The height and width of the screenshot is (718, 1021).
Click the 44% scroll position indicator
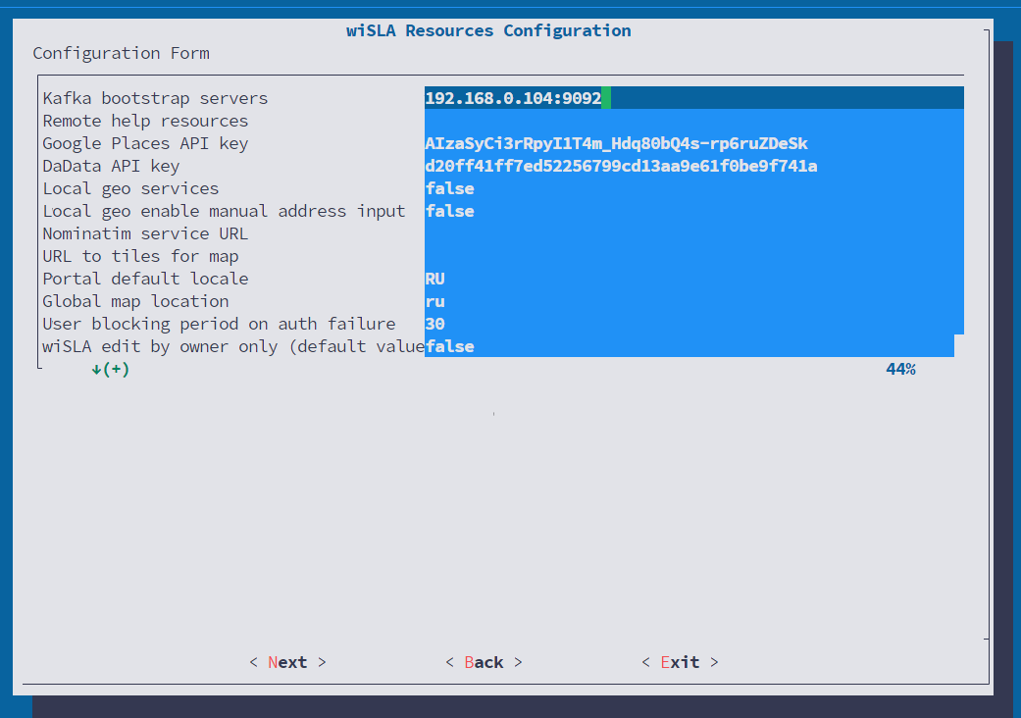(900, 370)
